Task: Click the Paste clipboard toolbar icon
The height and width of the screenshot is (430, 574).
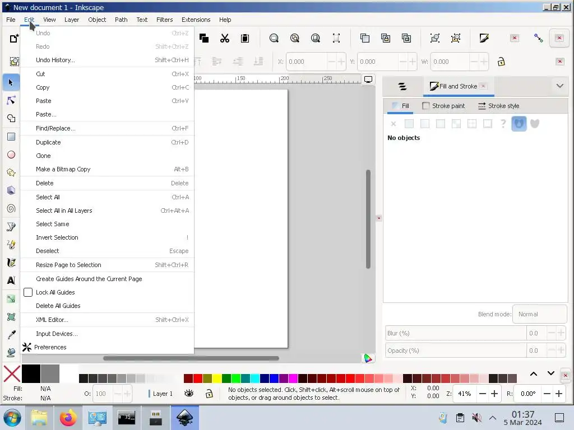Action: (x=245, y=38)
